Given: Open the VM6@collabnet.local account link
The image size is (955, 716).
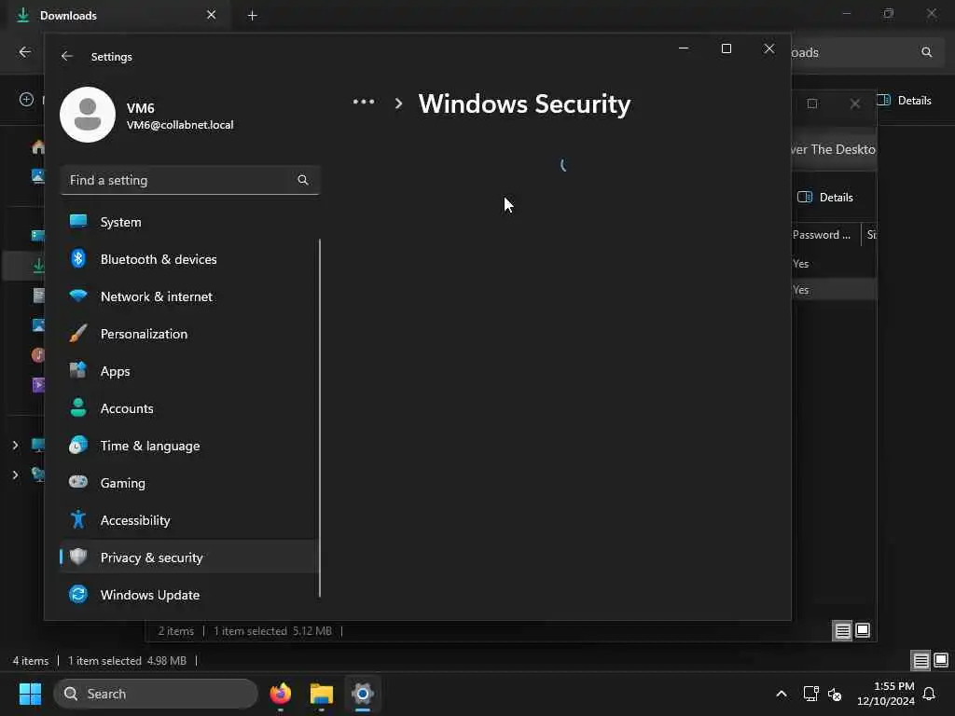Looking at the screenshot, I should (180, 125).
